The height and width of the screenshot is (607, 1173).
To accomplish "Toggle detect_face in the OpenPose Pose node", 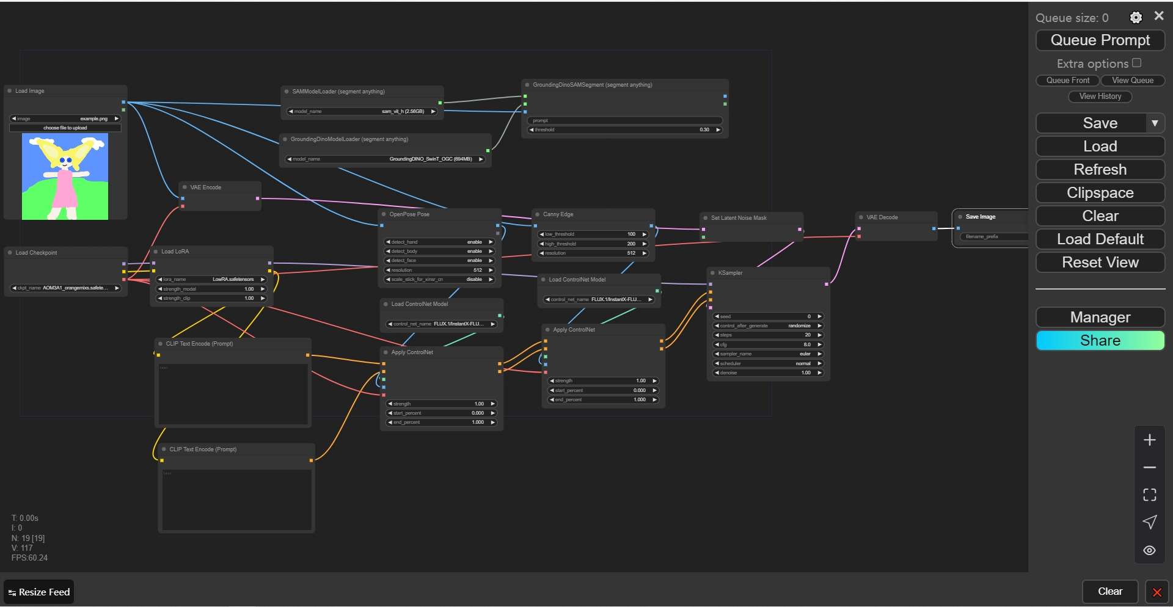I will tap(440, 261).
